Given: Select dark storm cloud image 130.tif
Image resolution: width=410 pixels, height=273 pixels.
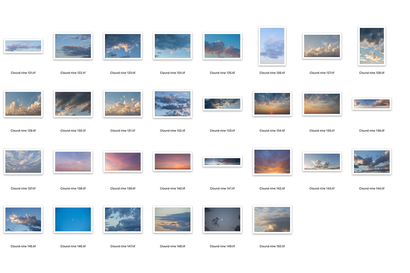Looking at the screenshot, I should [x=73, y=104].
